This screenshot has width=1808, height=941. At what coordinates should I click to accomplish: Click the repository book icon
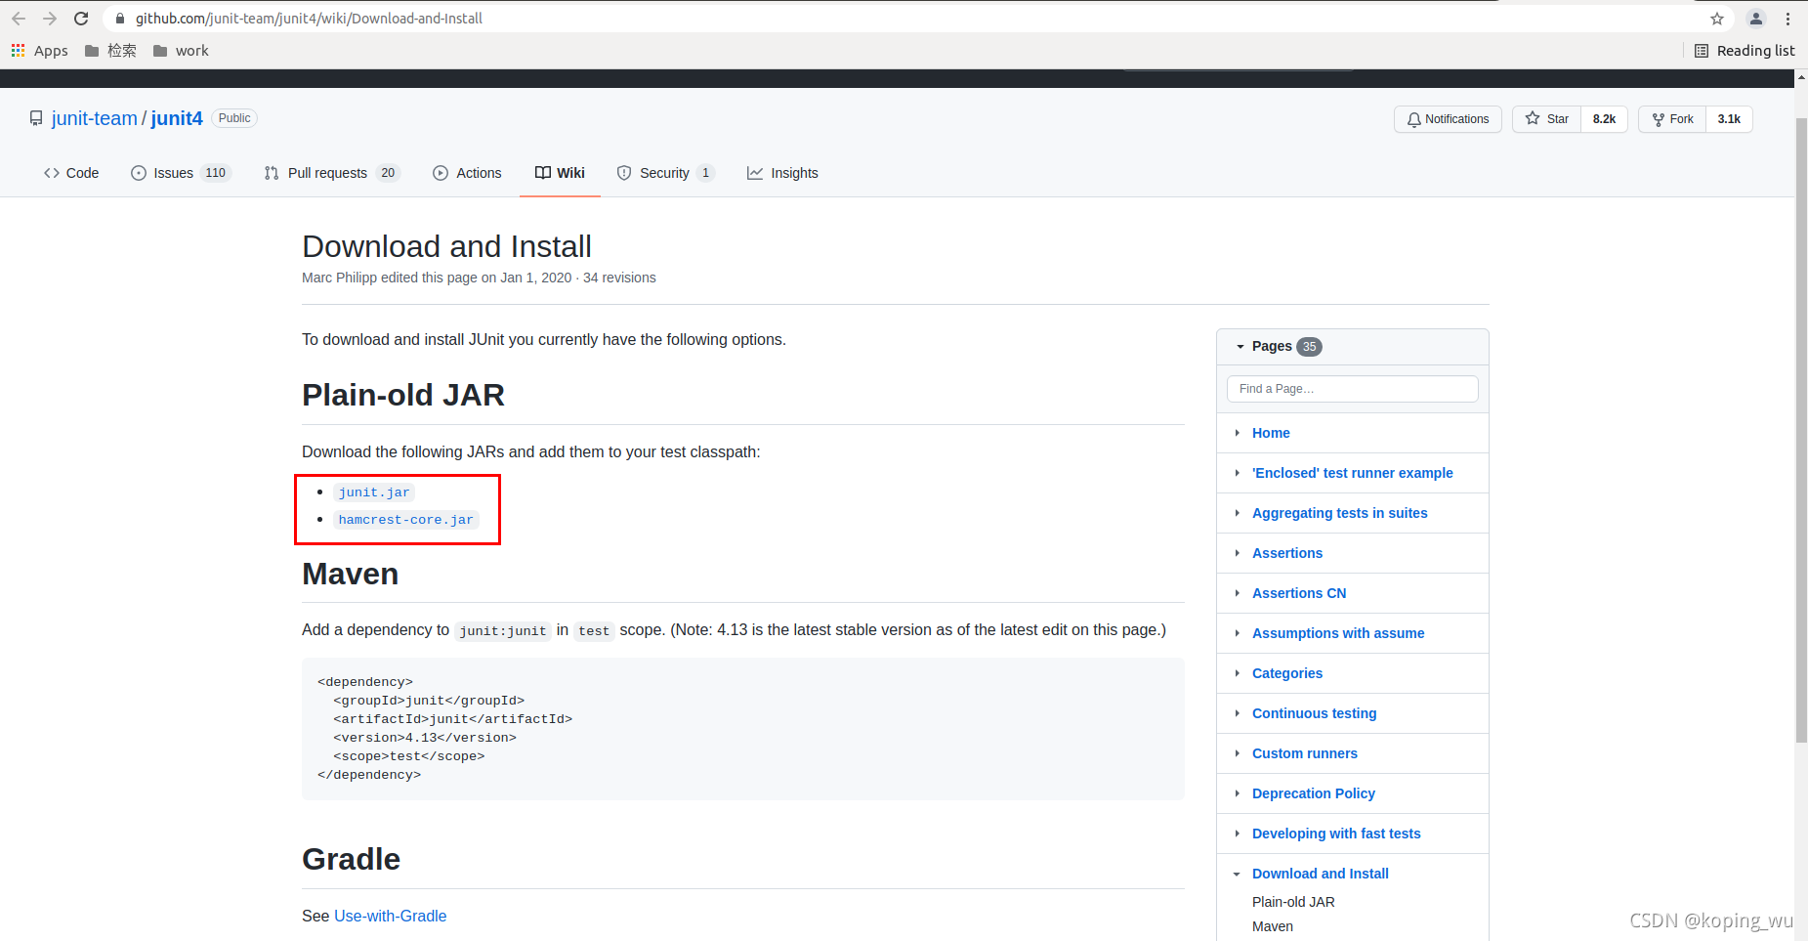pyautogui.click(x=36, y=118)
